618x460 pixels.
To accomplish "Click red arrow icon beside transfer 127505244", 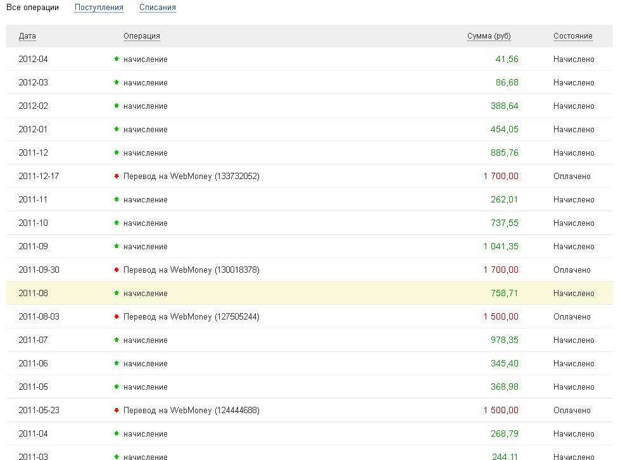I will tap(116, 317).
